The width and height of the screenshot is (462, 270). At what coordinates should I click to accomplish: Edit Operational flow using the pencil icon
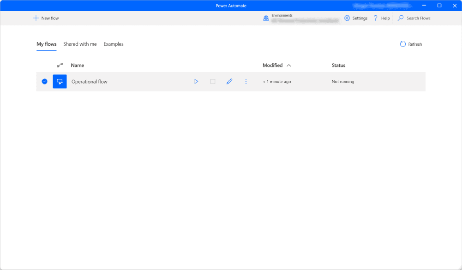[x=229, y=82]
